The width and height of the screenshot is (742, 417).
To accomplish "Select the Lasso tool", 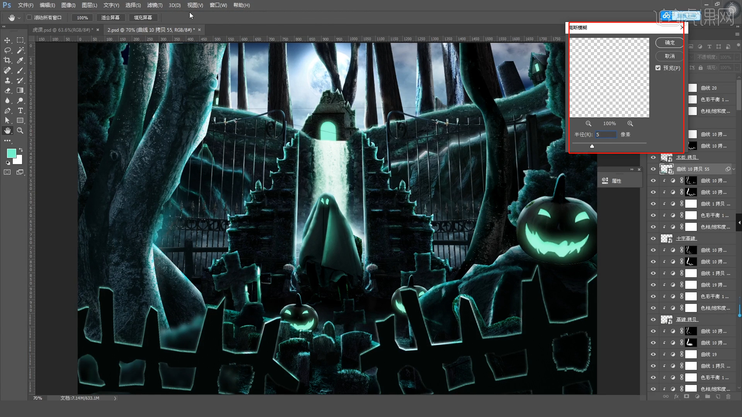I will (x=7, y=50).
